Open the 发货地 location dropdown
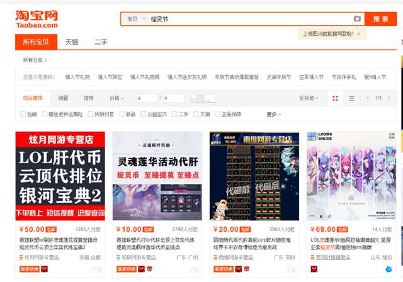Screen dimensions: 403x282 coord(309,98)
